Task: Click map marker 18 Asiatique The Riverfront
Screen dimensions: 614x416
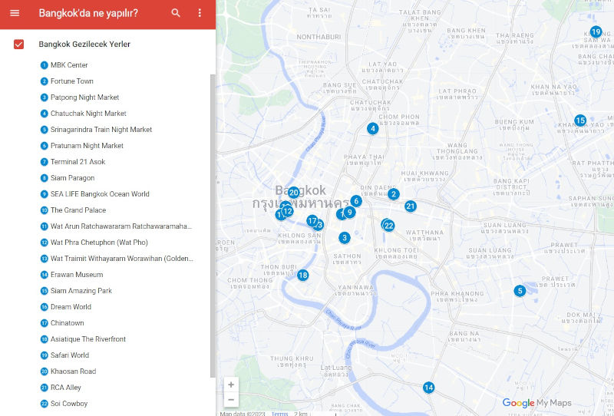Action: (303, 276)
